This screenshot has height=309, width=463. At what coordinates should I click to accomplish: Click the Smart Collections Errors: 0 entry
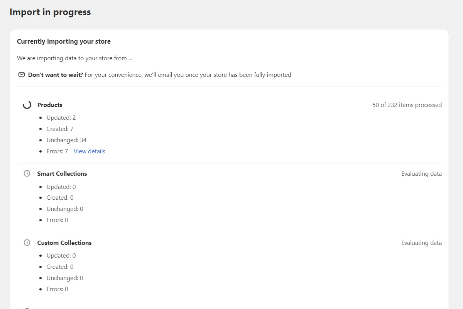(x=57, y=220)
